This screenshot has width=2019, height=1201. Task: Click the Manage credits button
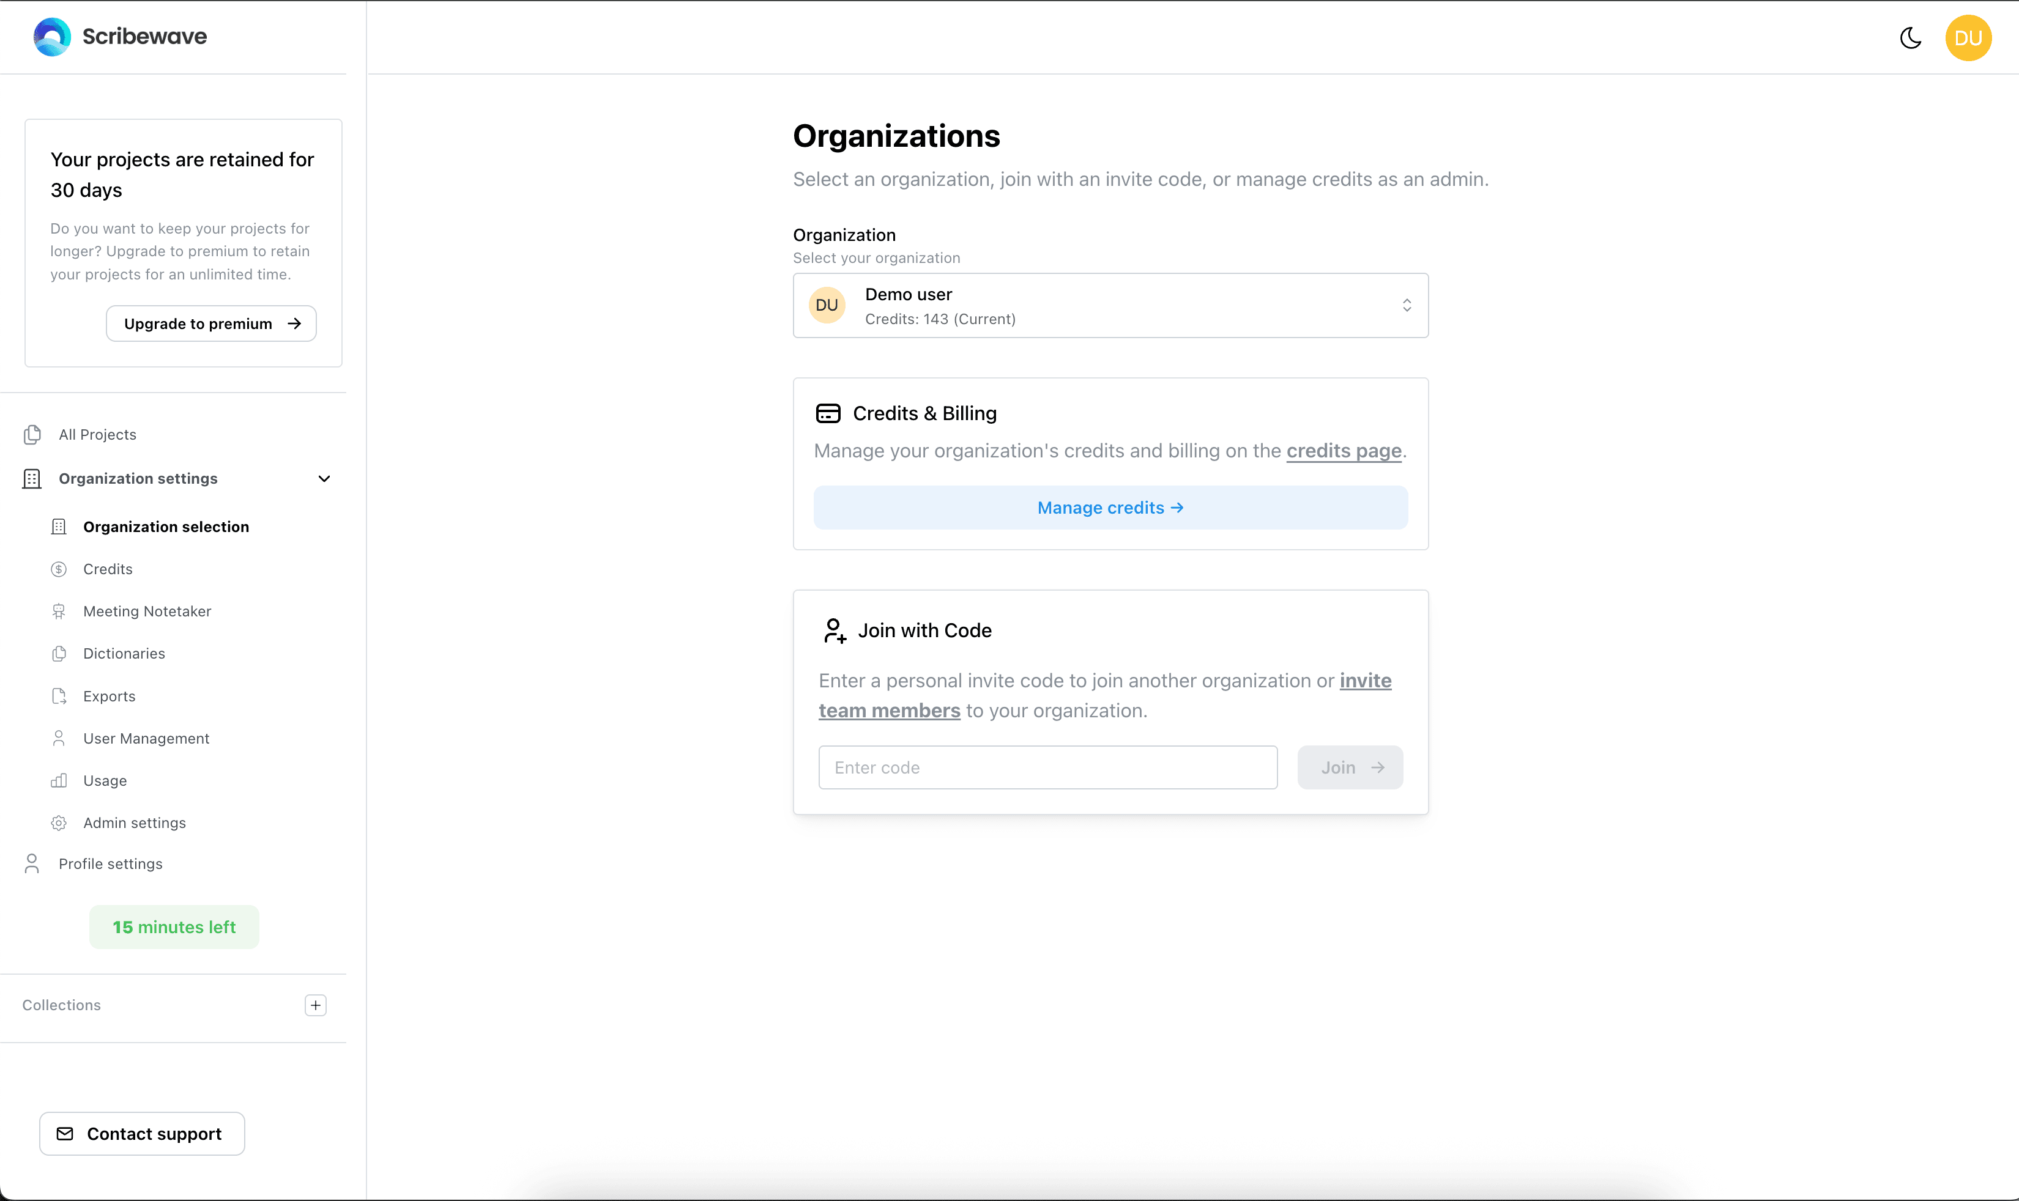(x=1109, y=508)
